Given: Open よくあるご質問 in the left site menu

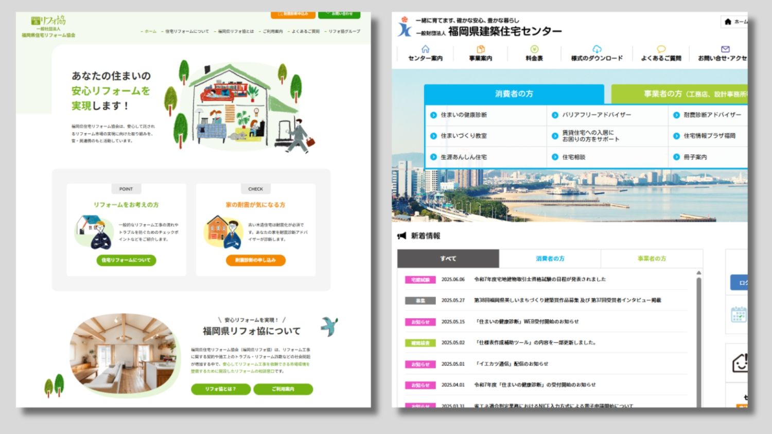Looking at the screenshot, I should pos(306,31).
